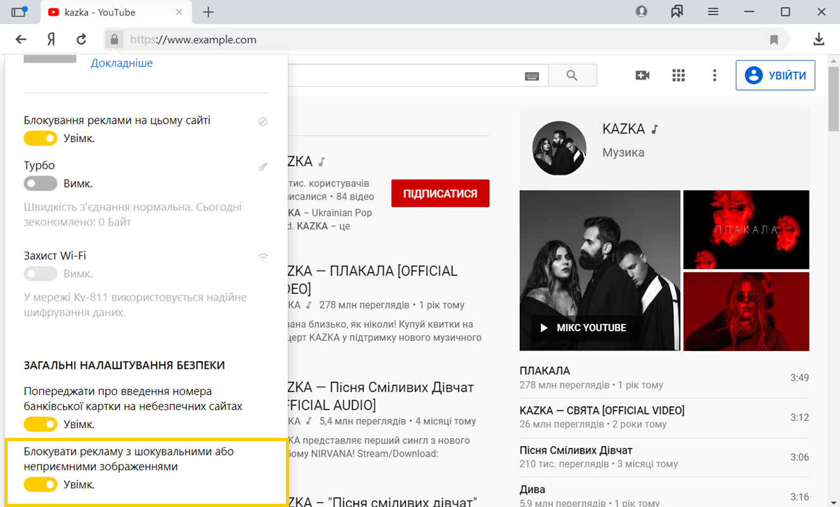Viewport: 840px width, 507px height.
Task: Toggle ad blocking on this site switch
Action: click(x=41, y=138)
